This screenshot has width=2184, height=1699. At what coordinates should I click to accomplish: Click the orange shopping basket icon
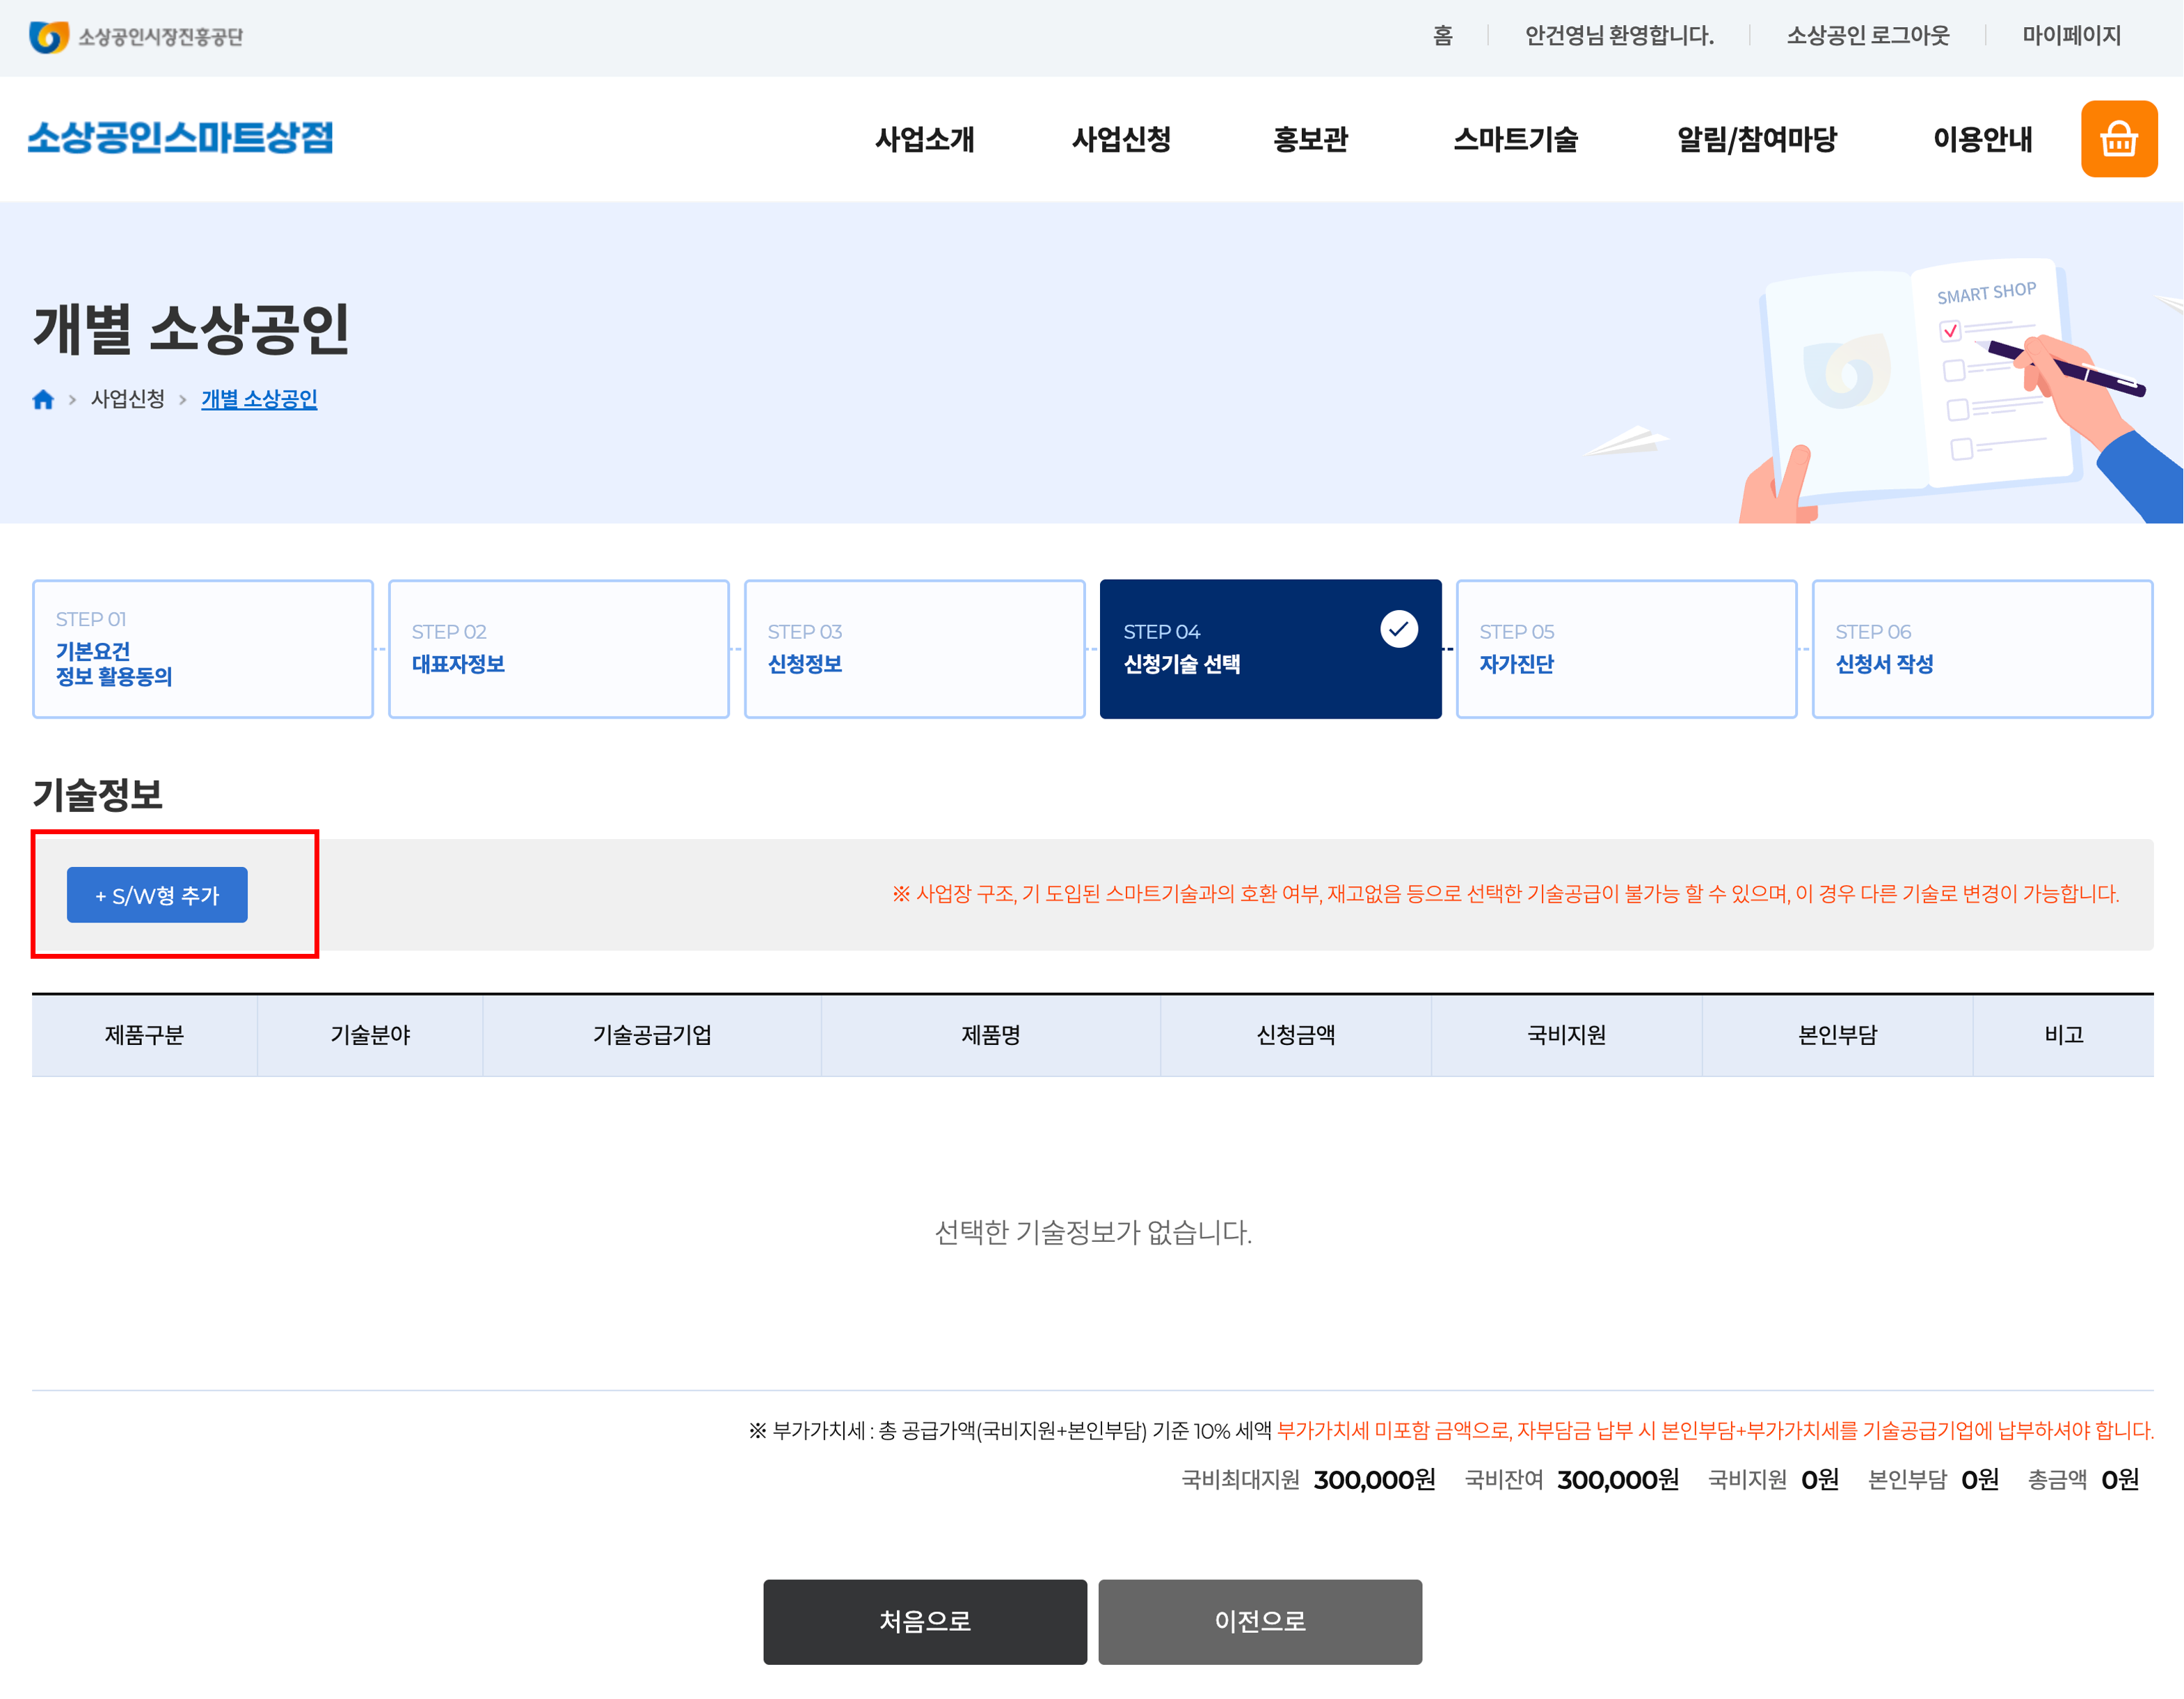coord(2118,139)
